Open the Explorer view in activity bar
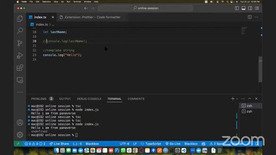Image resolution: width=276 pixels, height=155 pixels. tap(20, 19)
